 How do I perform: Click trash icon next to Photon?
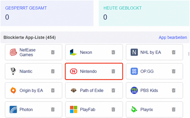click(x=53, y=109)
